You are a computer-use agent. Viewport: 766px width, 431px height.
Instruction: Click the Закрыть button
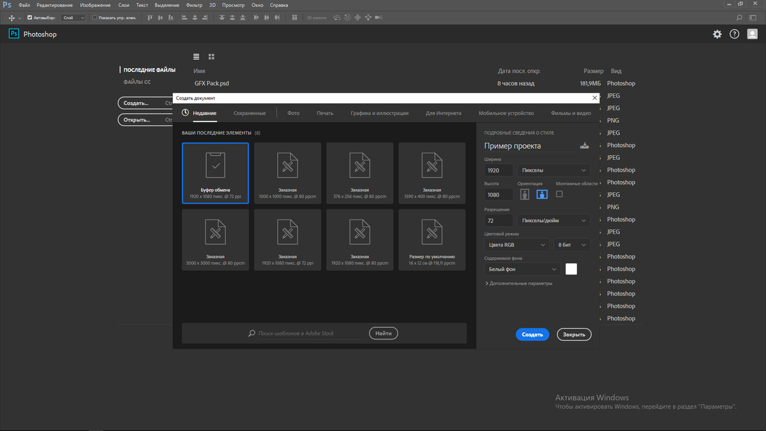pos(574,335)
